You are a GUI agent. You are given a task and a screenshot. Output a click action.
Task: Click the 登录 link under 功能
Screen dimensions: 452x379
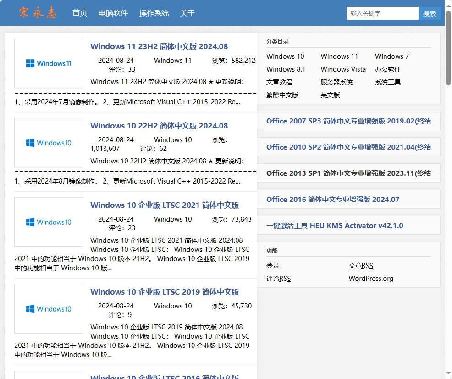273,266
